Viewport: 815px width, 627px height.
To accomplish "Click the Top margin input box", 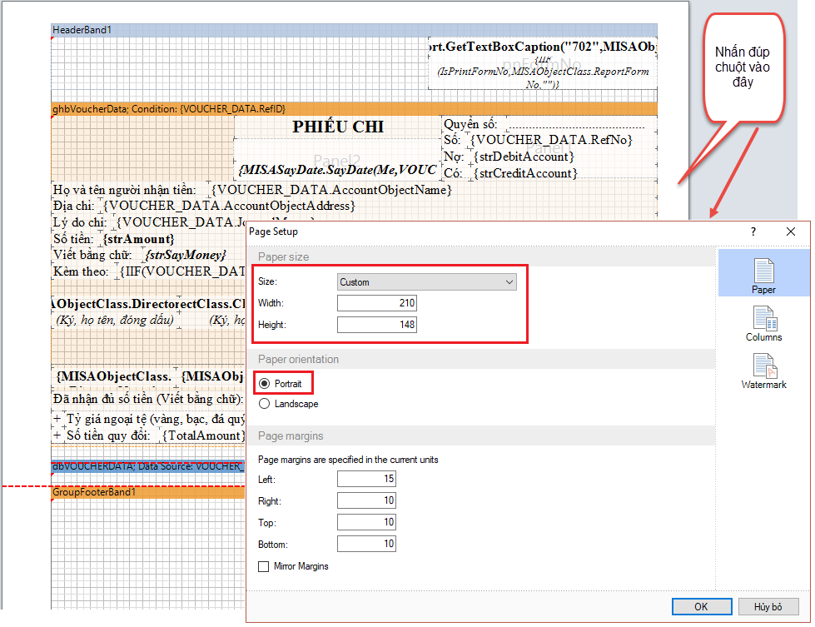I will pyautogui.click(x=366, y=521).
